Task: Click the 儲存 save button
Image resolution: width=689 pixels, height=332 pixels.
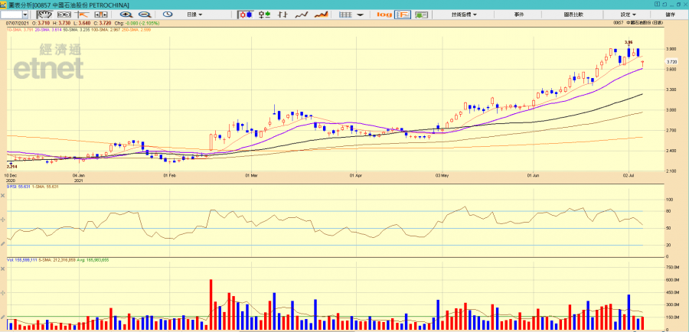Action: coord(671,15)
